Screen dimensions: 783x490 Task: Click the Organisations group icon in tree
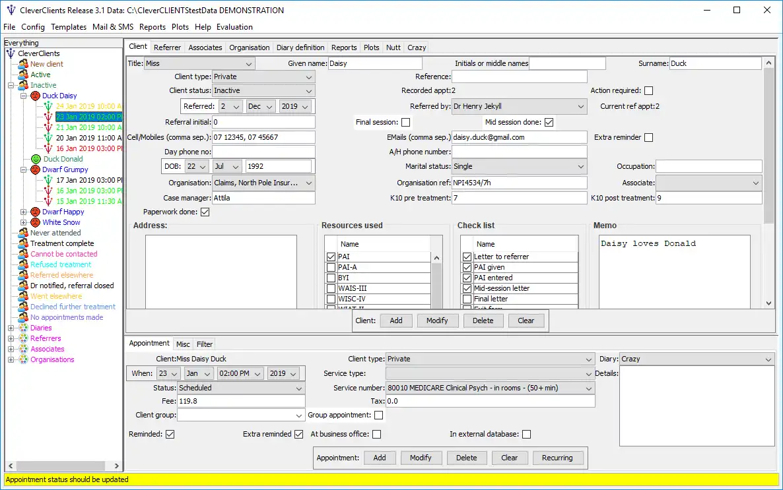(23, 359)
